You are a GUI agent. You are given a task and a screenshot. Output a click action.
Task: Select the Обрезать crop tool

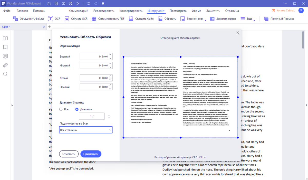[167, 19]
